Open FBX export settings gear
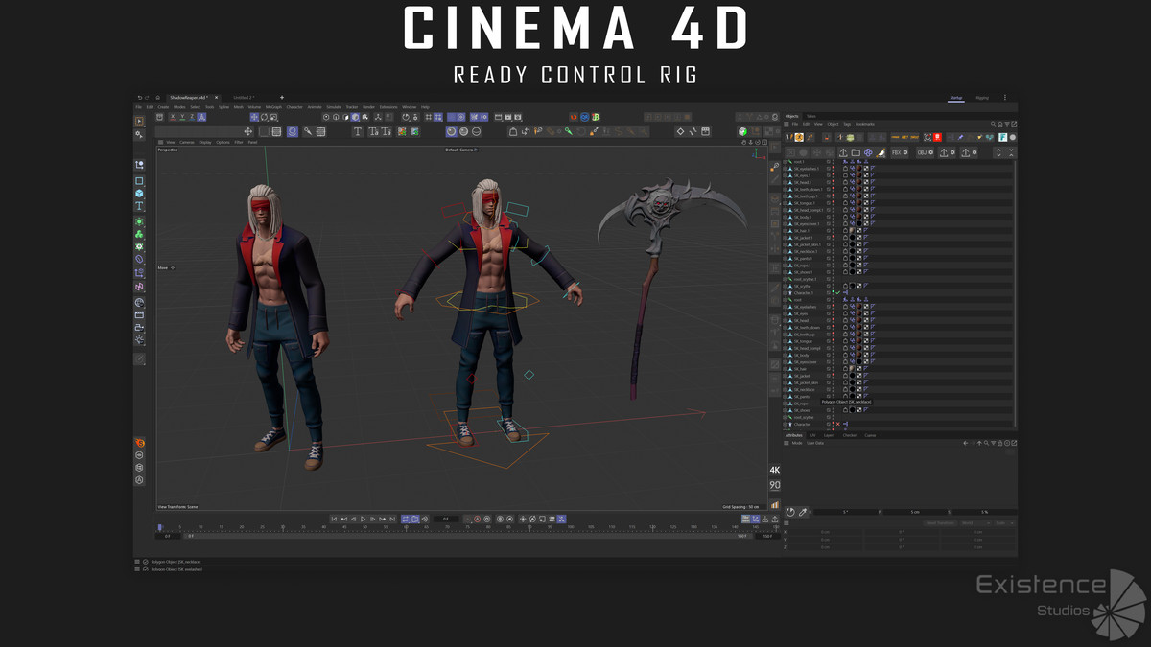 pos(905,152)
